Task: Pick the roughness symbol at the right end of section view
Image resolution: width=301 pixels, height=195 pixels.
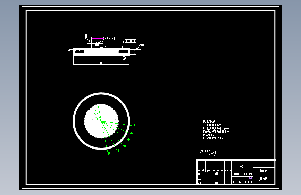Action: coord(140,46)
